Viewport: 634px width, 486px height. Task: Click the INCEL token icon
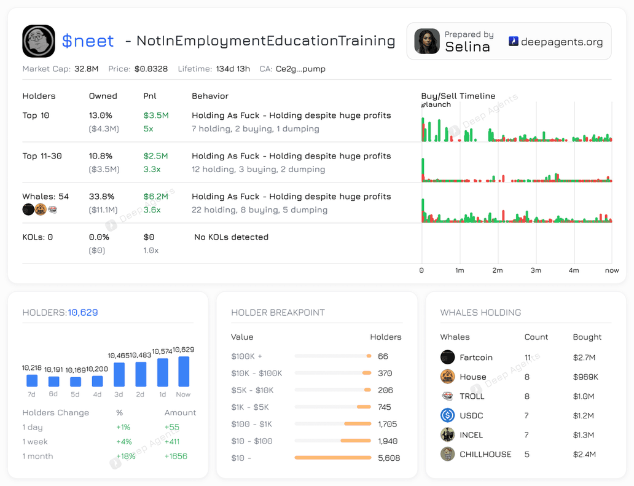pyautogui.click(x=447, y=434)
